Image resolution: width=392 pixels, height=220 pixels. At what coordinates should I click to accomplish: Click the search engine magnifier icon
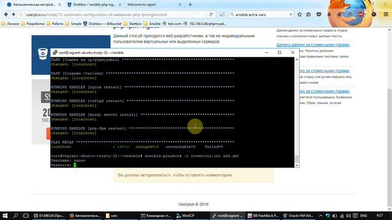tap(232, 15)
